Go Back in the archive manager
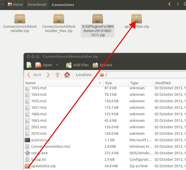Viewport: 186px width, 170px height. coord(34,75)
